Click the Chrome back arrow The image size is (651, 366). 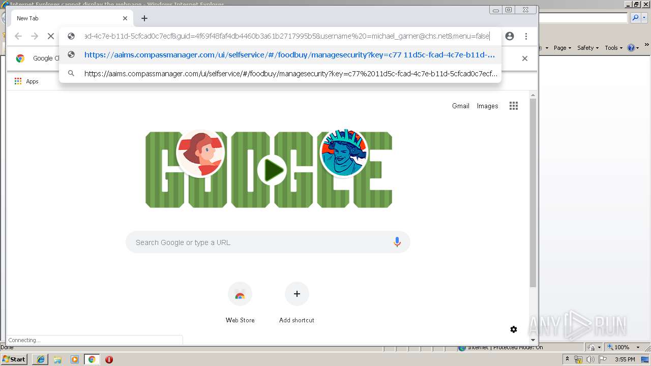click(x=18, y=36)
